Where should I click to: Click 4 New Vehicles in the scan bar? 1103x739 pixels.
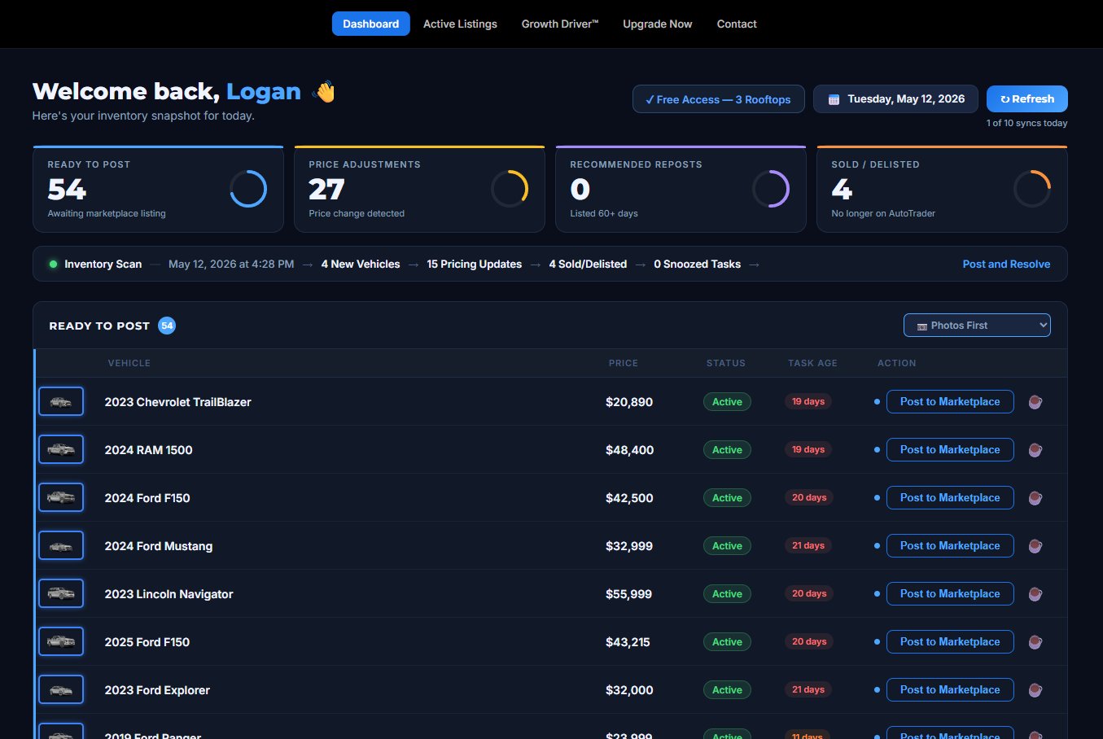361,265
